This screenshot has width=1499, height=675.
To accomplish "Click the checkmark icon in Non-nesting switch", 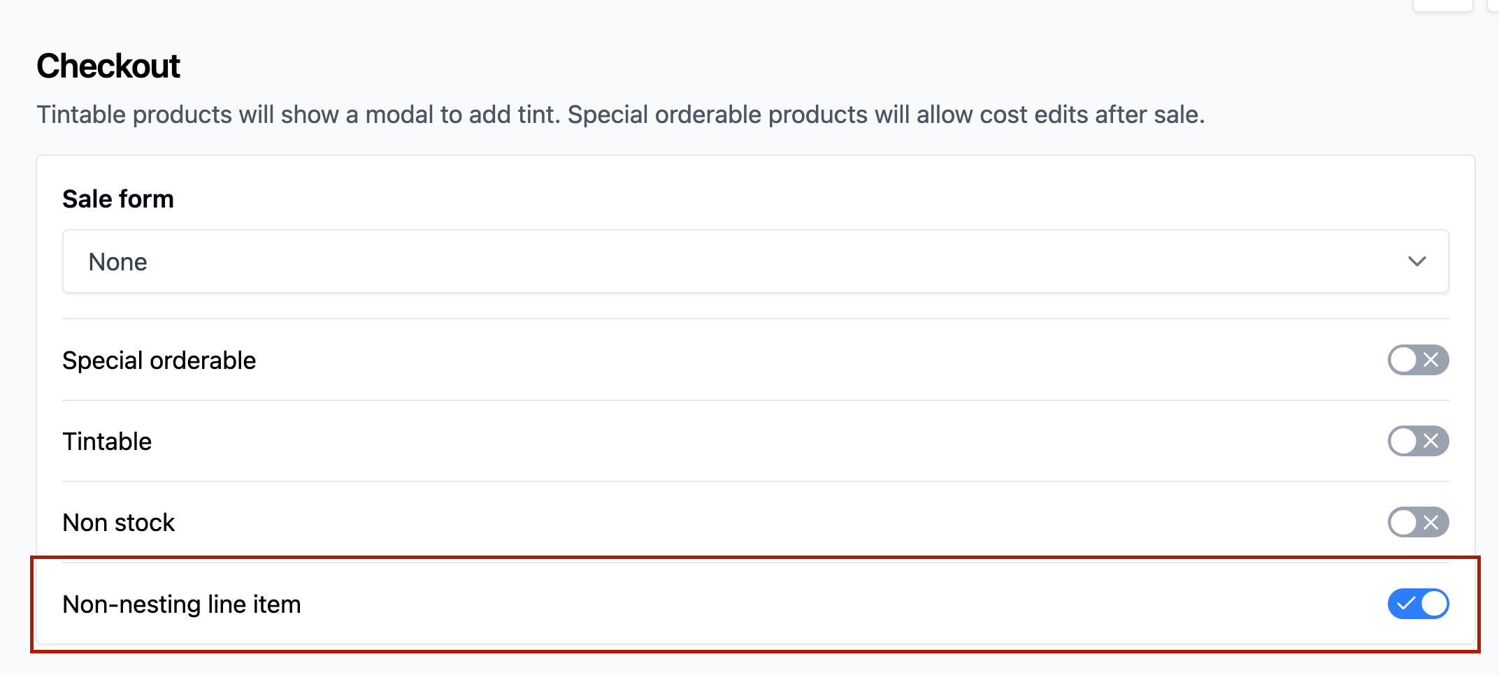I will pos(1405,604).
